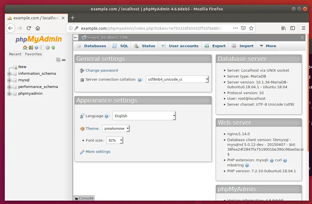
Task: Click Server: localhost:3306 breadcrumb
Action: tap(107, 38)
